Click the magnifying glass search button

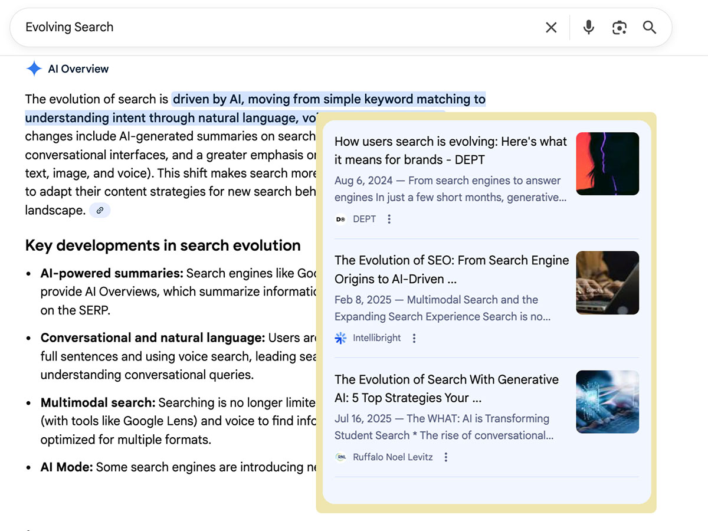(650, 28)
